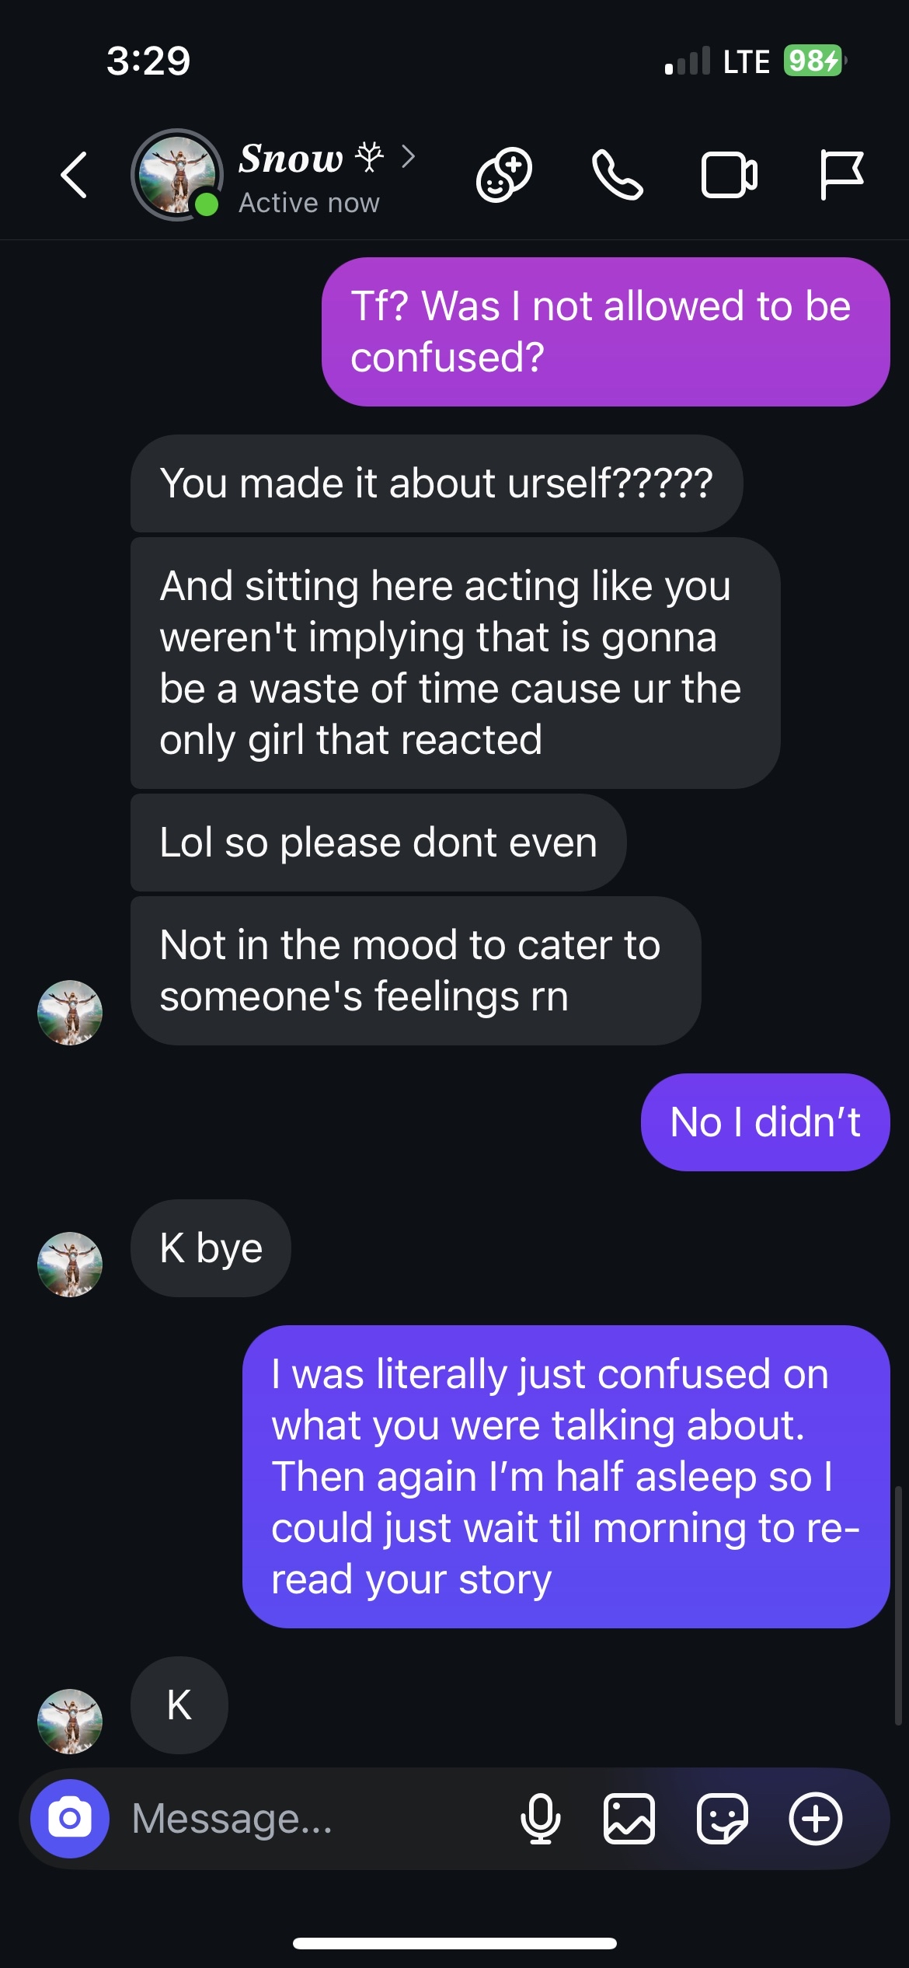The image size is (909, 1968).
Task: Open Snow's profile picture in header
Action: (x=177, y=175)
